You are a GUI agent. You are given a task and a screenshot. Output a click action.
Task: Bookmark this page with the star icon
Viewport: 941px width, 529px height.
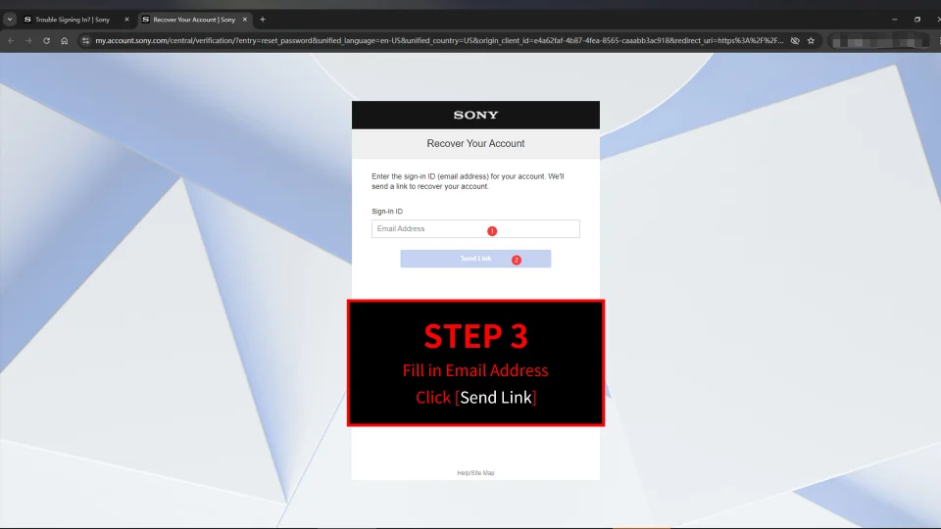click(x=811, y=41)
